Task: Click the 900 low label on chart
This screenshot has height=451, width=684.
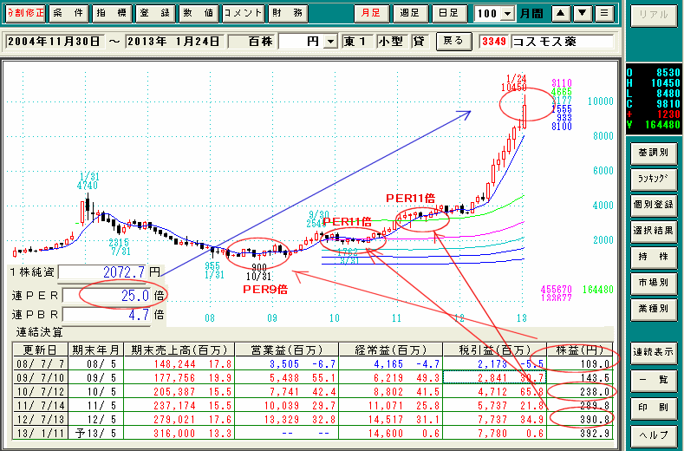Action: (258, 267)
